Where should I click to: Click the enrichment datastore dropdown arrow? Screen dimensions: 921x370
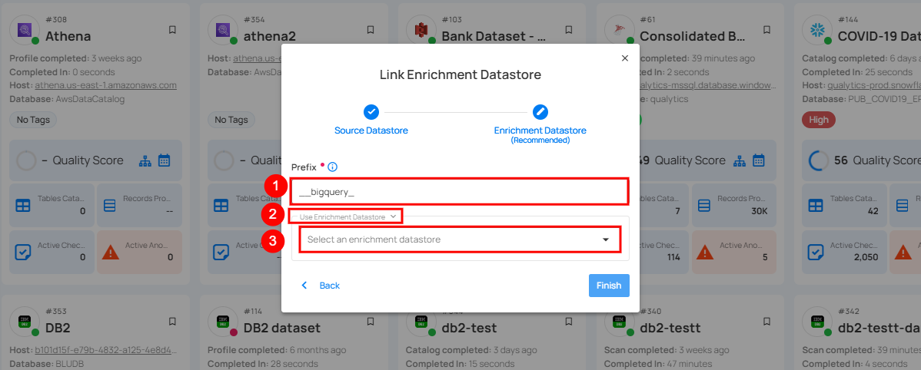tap(606, 240)
